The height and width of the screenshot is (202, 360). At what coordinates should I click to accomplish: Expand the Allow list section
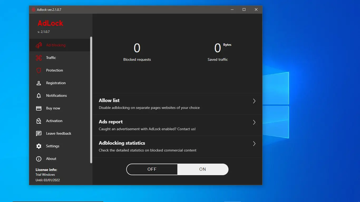tap(254, 101)
